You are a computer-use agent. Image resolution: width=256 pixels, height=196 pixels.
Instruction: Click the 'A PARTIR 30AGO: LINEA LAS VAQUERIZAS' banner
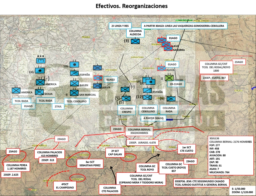click(x=184, y=26)
